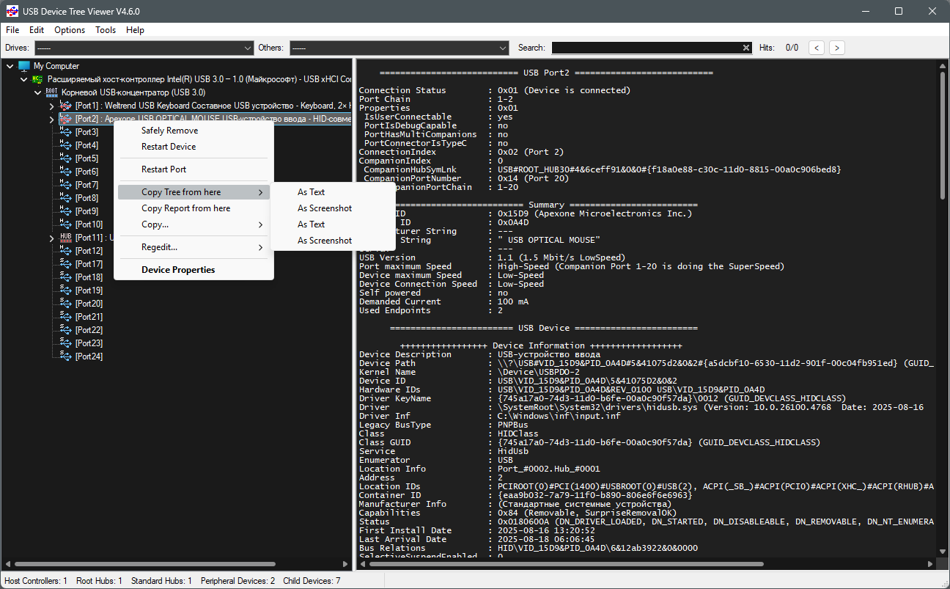The image size is (950, 589).
Task: Click the SuperSpeed icon beside Port21
Action: (65, 317)
